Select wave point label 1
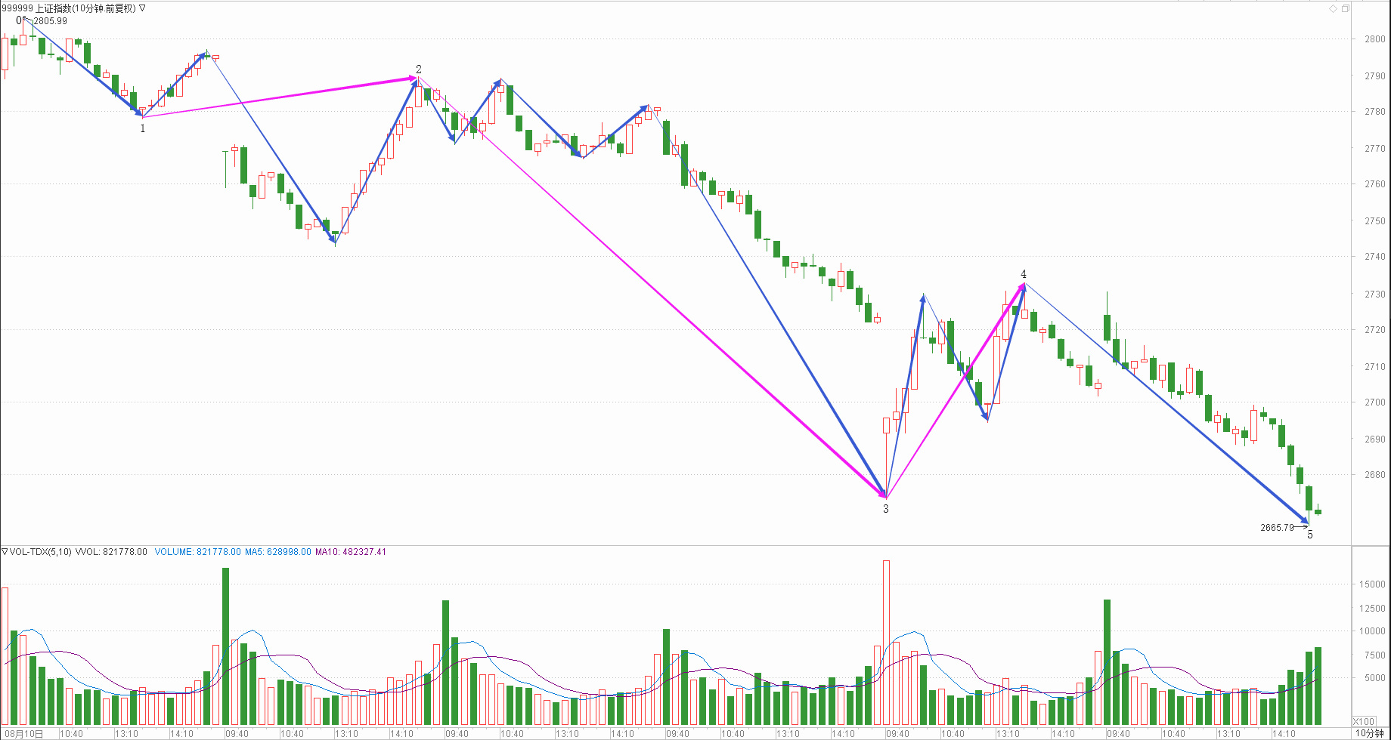The height and width of the screenshot is (740, 1391). point(142,128)
